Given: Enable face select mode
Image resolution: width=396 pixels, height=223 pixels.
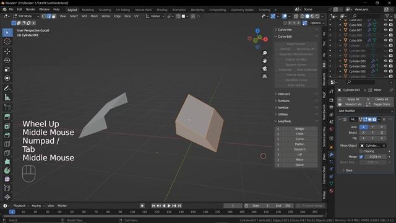Looking at the screenshot, I should 54,16.
